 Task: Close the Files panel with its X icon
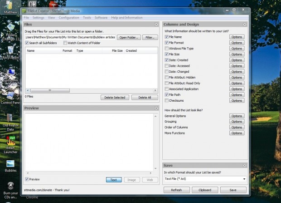pyautogui.click(x=156, y=25)
